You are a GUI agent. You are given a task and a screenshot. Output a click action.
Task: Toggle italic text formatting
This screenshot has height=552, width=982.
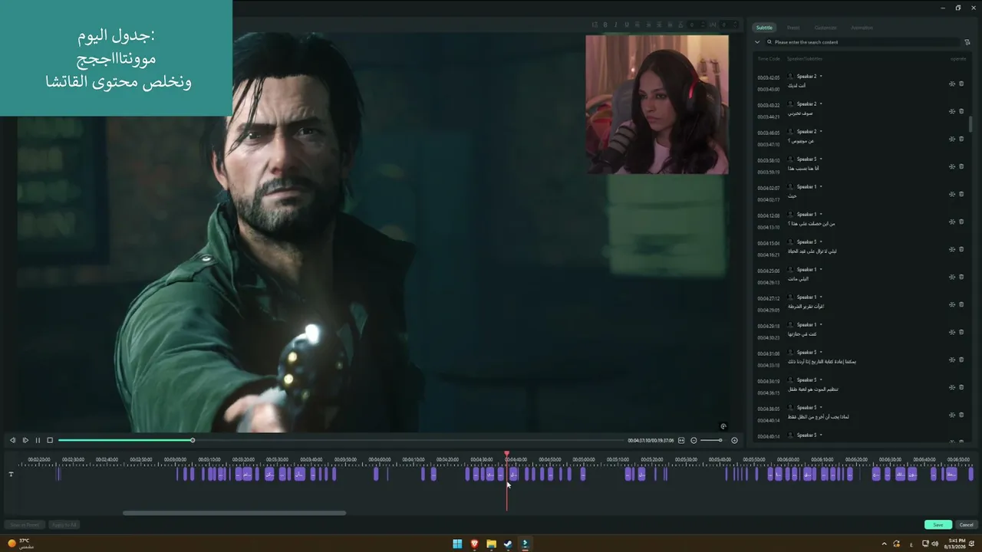tap(616, 25)
